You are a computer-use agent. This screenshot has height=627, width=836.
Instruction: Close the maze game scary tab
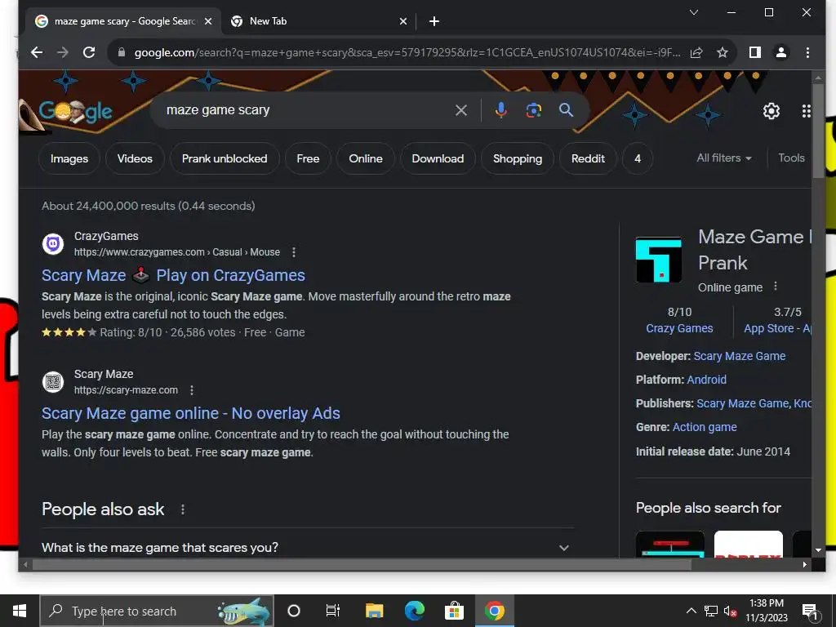tap(208, 21)
